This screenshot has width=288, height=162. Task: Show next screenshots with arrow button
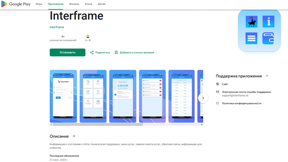click(x=203, y=98)
